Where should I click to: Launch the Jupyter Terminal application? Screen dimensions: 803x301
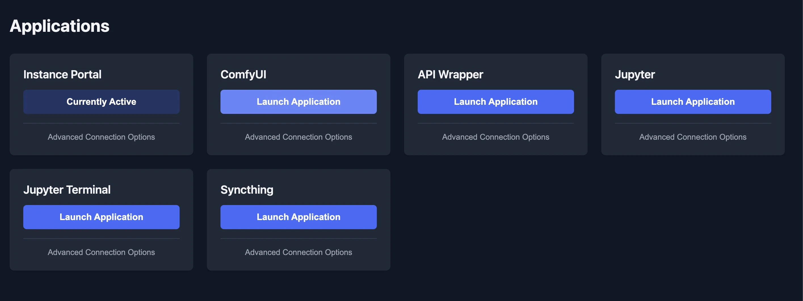101,217
